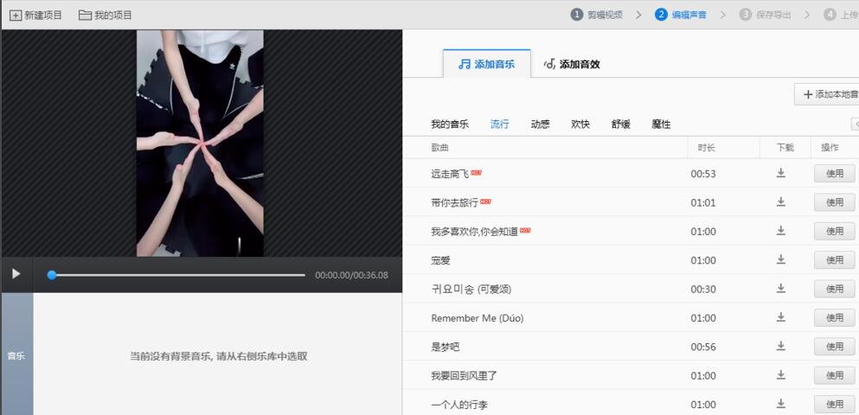
Task: Select the 动感 music category
Action: point(540,124)
